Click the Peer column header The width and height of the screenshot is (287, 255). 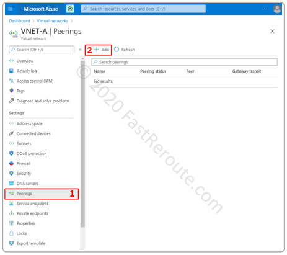point(190,71)
